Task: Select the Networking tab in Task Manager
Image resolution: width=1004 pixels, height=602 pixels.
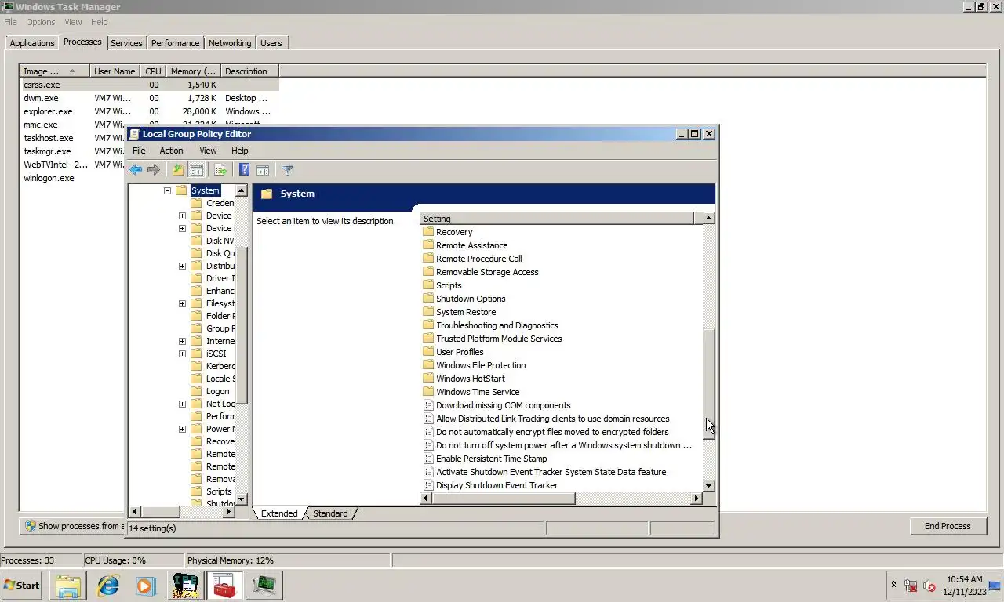Action: coord(230,43)
